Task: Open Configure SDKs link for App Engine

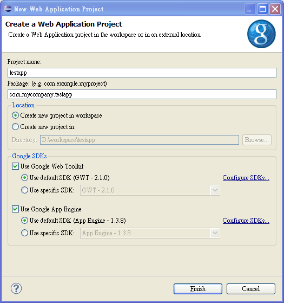Action: [246, 221]
